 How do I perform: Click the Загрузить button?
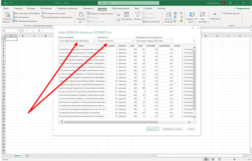coord(151,129)
